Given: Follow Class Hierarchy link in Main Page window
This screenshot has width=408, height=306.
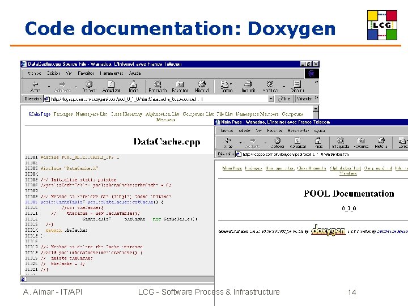Looking at the screenshot, I should [312, 168].
